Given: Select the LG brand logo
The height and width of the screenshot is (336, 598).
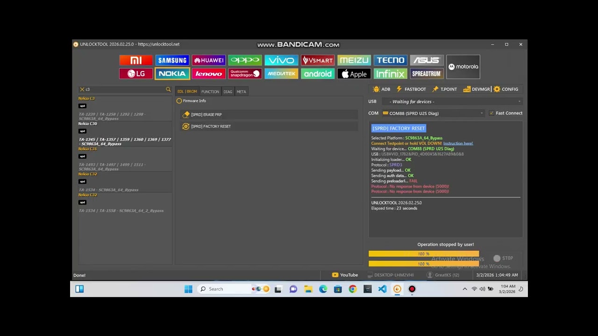Looking at the screenshot, I should (136, 74).
